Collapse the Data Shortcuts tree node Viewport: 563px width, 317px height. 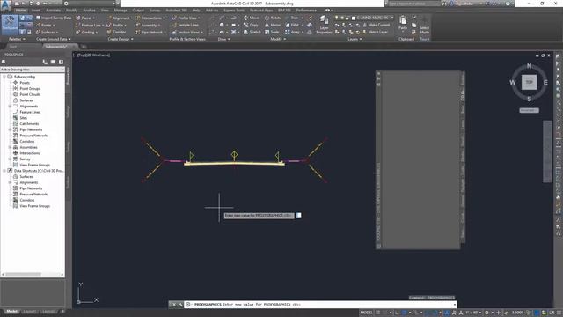point(4,171)
